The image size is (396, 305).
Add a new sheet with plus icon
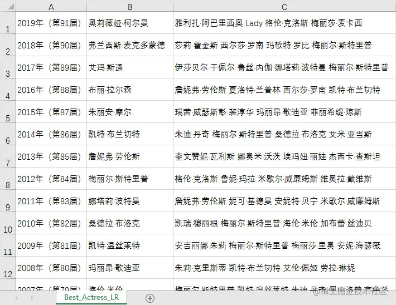150,298
